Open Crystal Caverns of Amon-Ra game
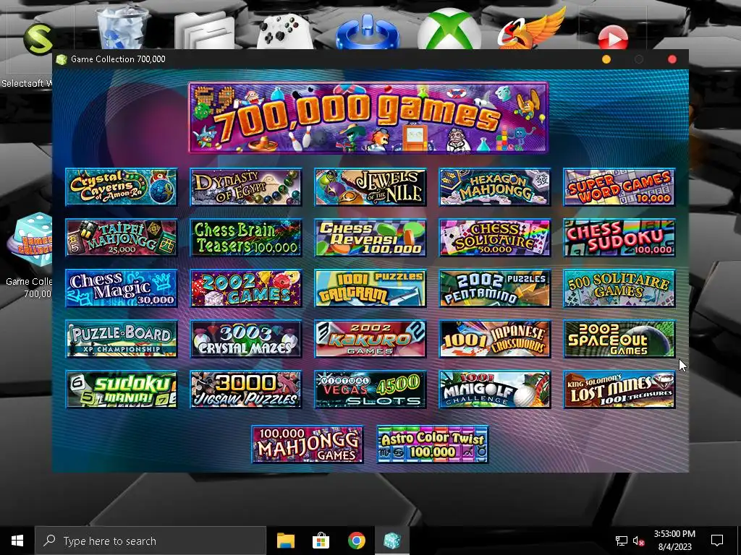741x555 pixels. click(x=122, y=187)
